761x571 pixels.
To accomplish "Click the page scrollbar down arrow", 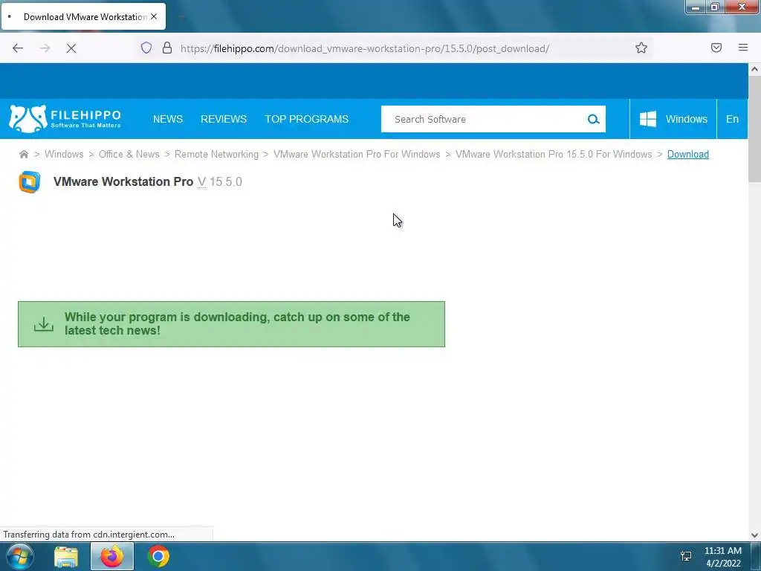I will (754, 535).
